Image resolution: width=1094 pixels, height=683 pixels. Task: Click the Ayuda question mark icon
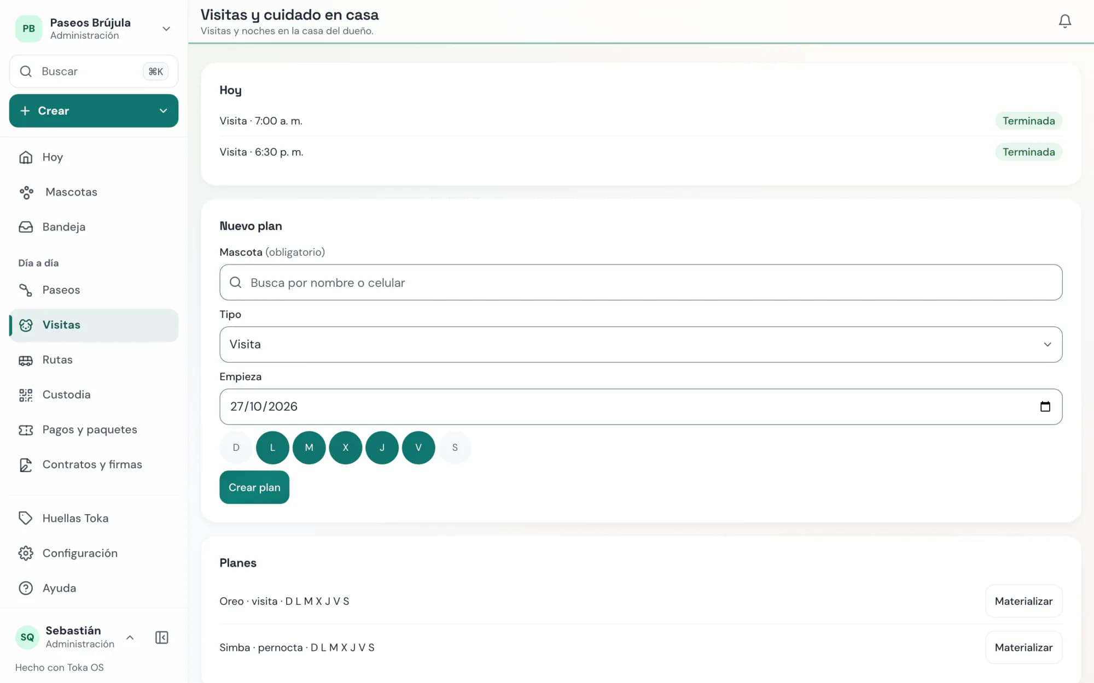26,588
